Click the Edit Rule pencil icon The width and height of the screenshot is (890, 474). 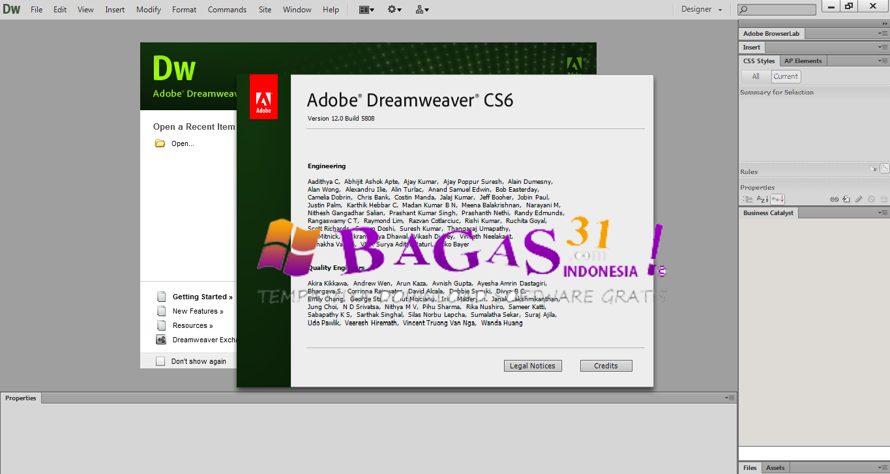(x=859, y=199)
